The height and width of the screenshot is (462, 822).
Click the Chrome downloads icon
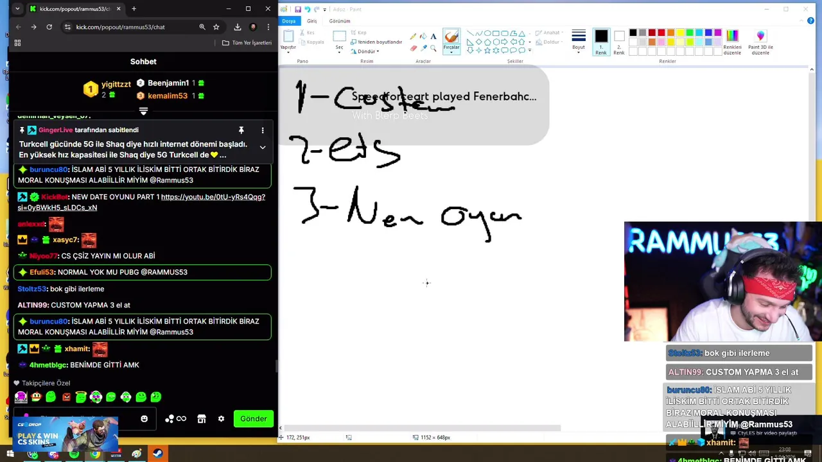click(x=238, y=27)
